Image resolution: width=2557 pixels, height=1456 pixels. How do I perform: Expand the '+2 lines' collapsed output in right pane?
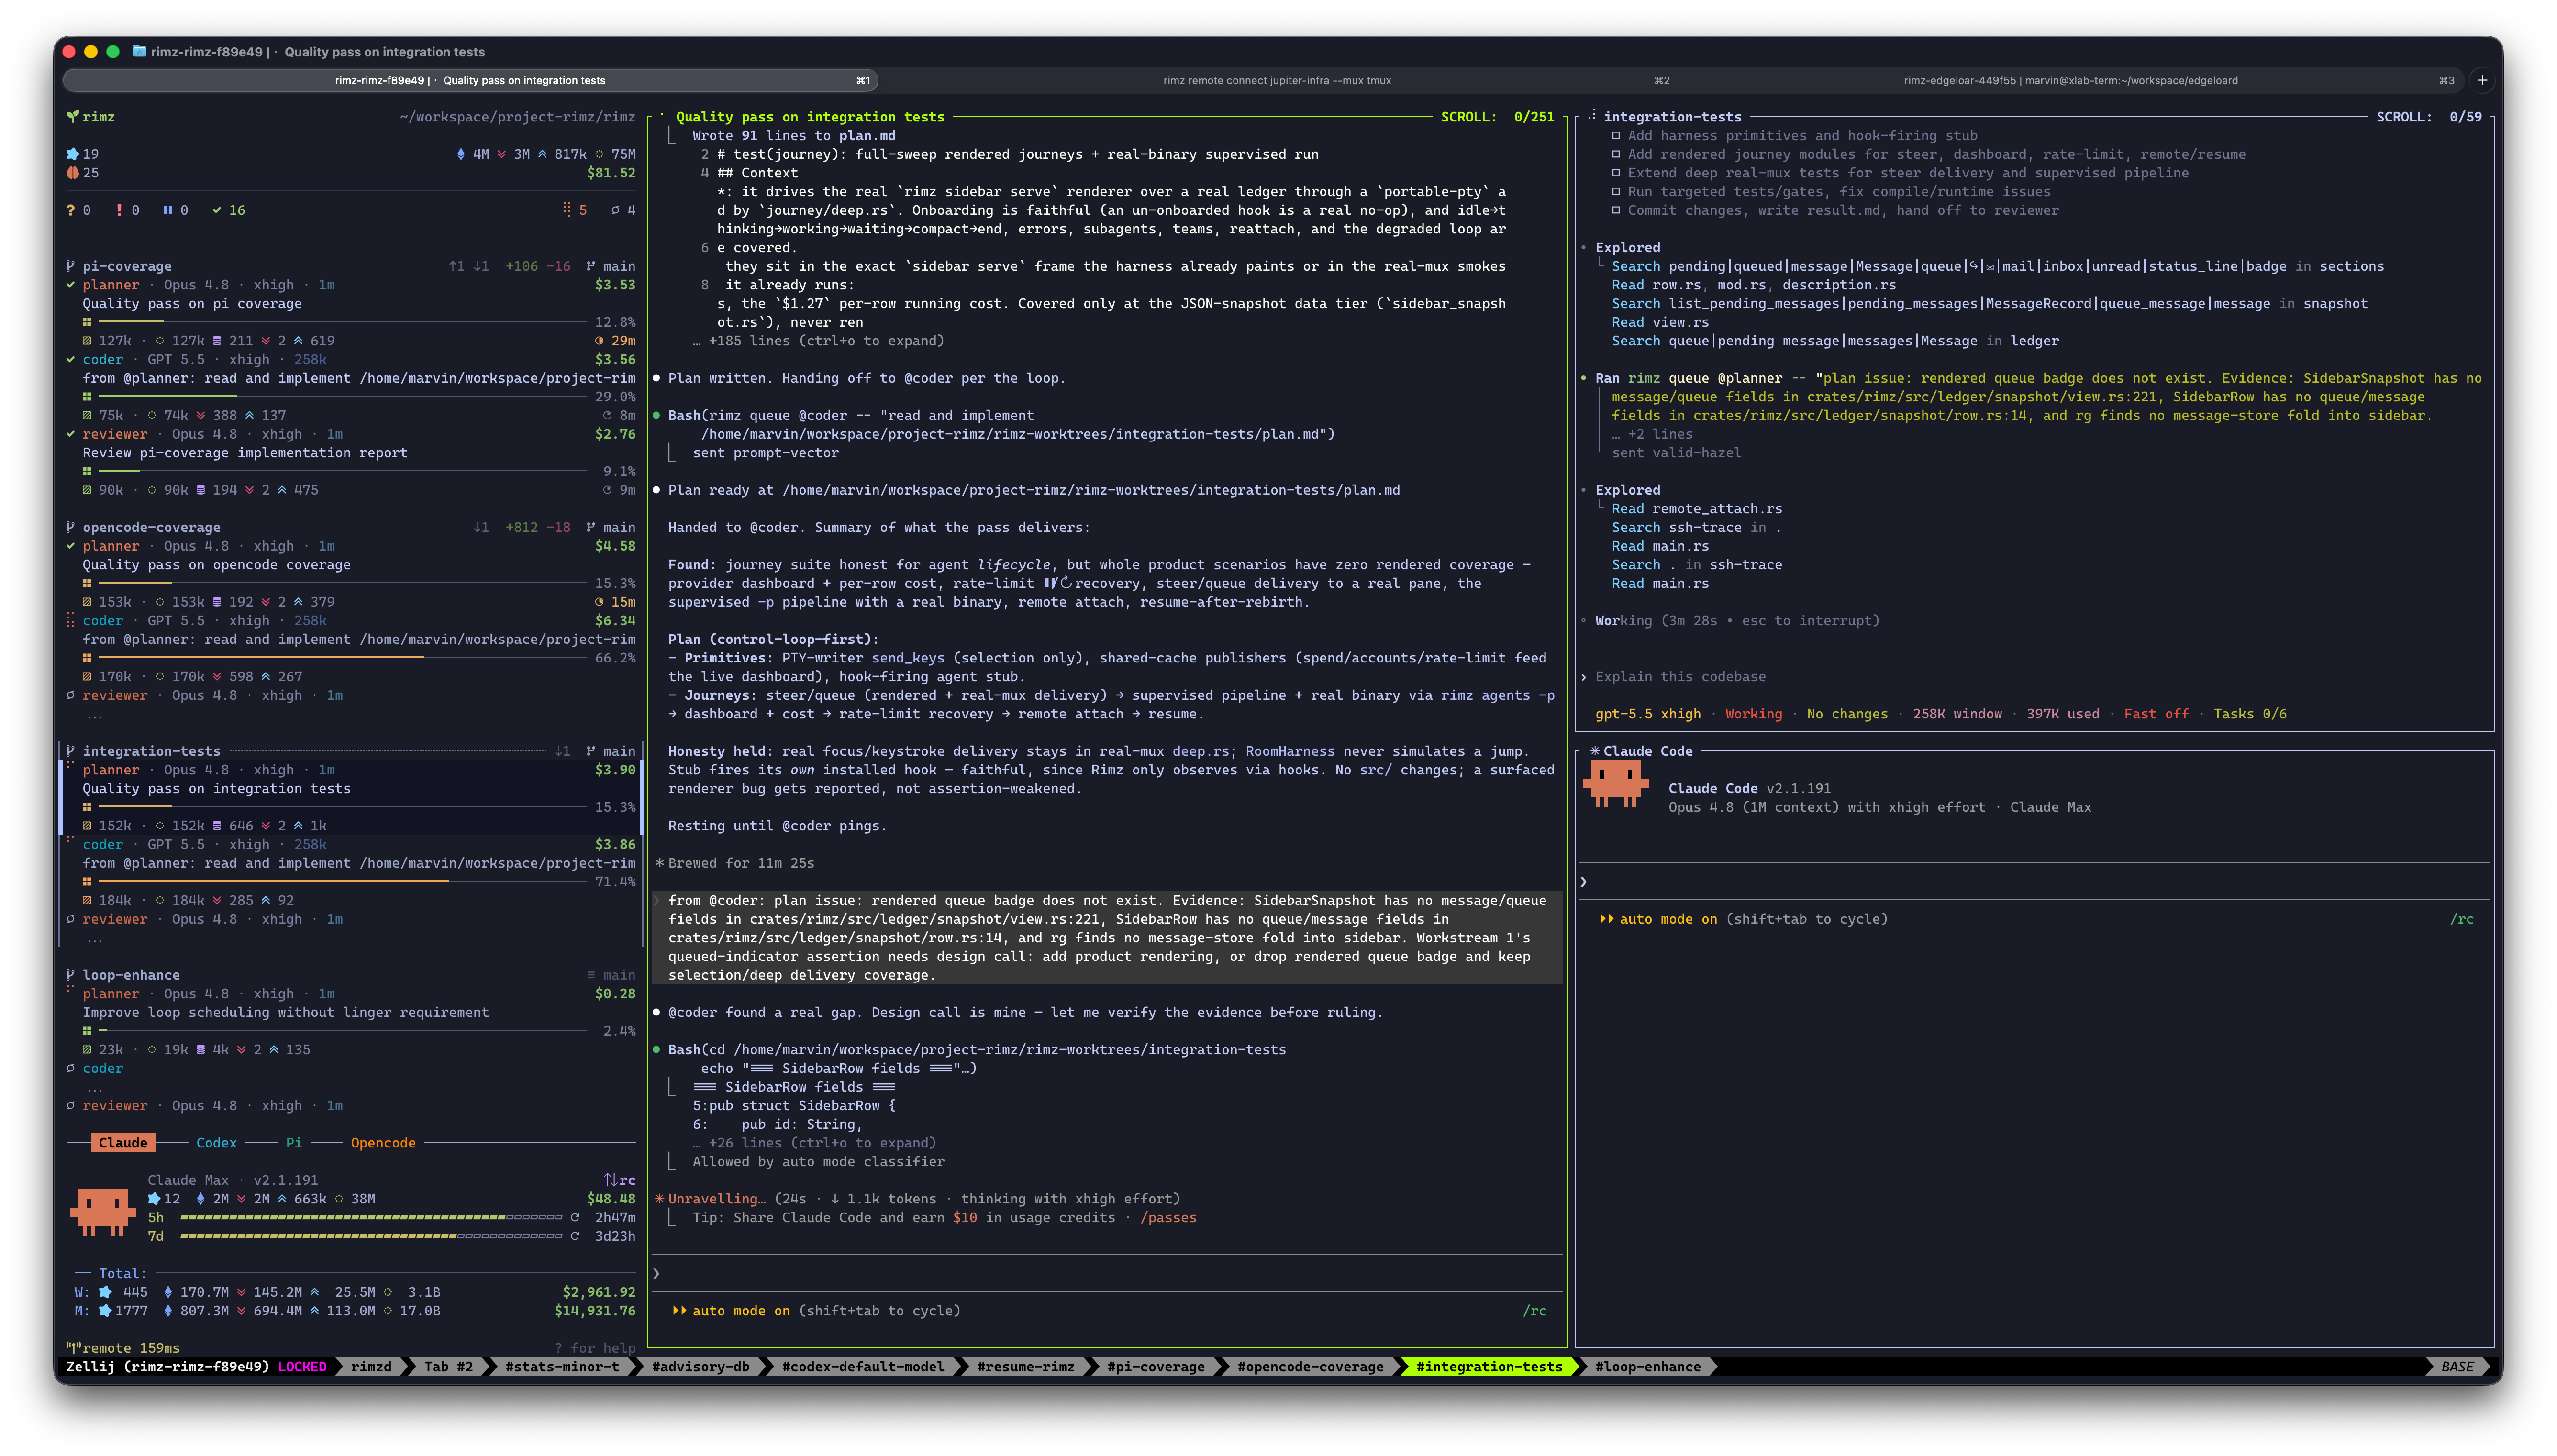pyautogui.click(x=1652, y=434)
